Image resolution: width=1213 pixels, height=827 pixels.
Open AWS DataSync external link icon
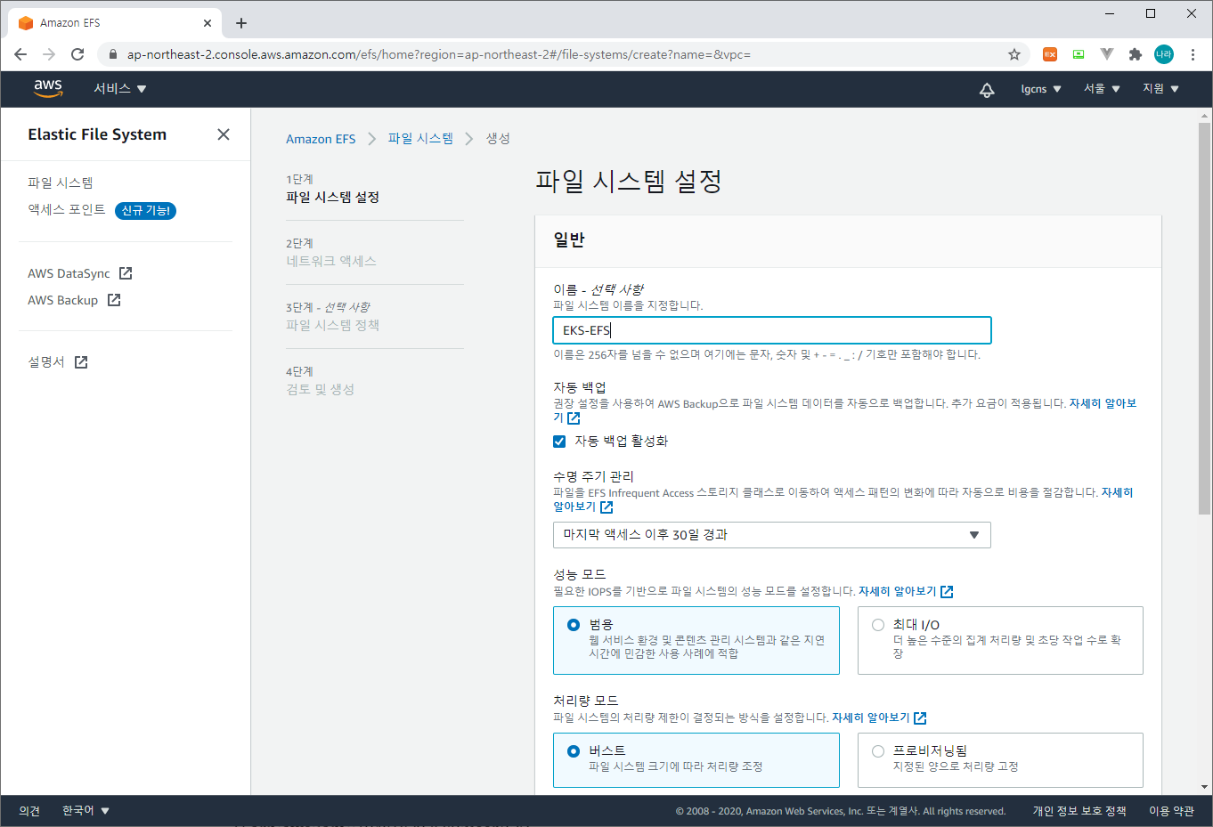coord(126,273)
